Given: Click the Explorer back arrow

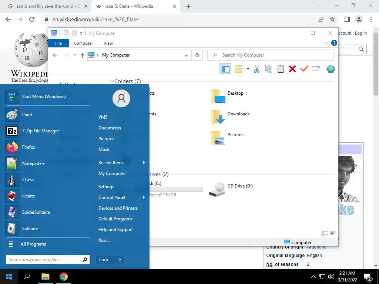Looking at the screenshot, I should coord(56,55).
